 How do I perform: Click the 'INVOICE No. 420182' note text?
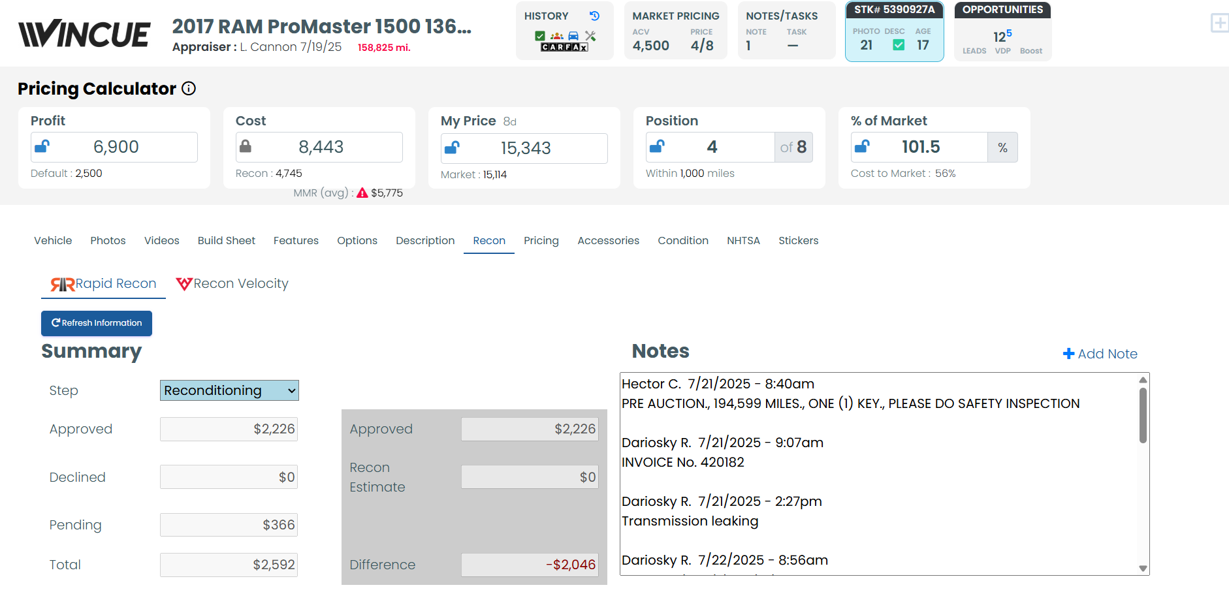[x=683, y=462]
